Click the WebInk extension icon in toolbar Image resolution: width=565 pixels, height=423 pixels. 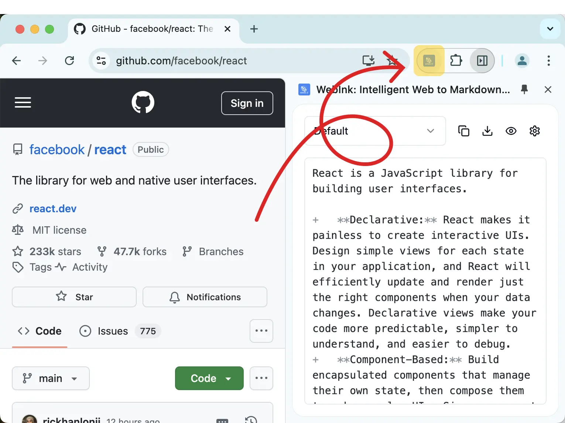click(429, 60)
